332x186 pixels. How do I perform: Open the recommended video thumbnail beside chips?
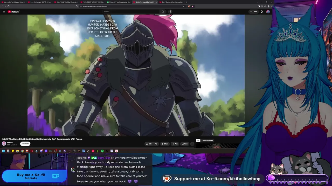pyautogui.click(x=217, y=146)
